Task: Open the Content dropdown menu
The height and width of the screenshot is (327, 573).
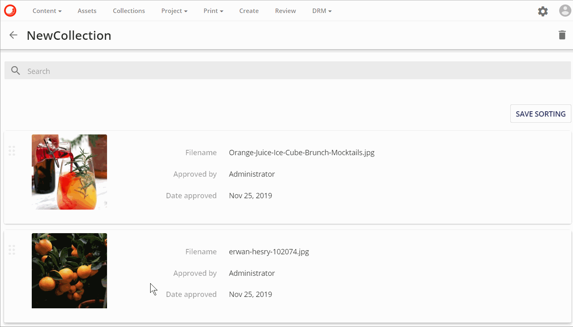Action: pyautogui.click(x=47, y=11)
